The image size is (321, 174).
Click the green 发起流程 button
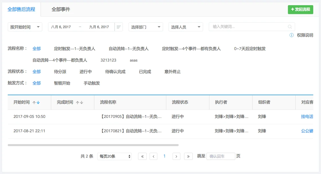point(300,9)
